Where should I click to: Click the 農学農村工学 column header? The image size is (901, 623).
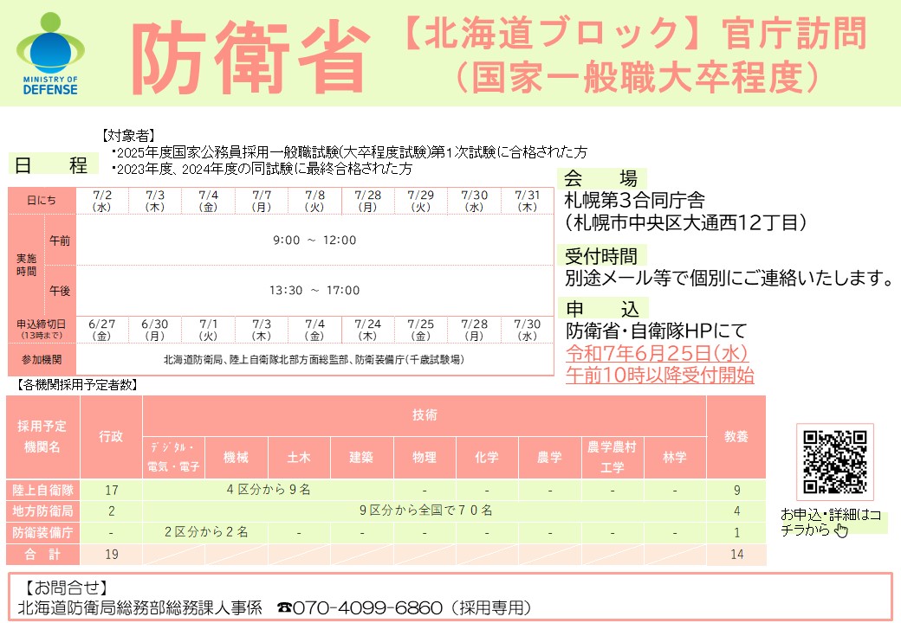[612, 457]
